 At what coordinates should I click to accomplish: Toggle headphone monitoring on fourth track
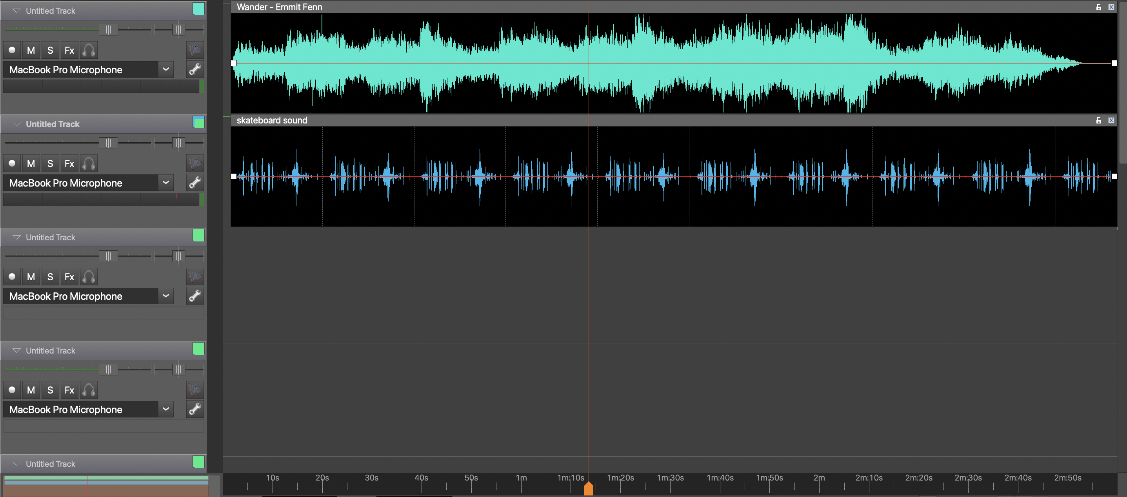tap(89, 390)
